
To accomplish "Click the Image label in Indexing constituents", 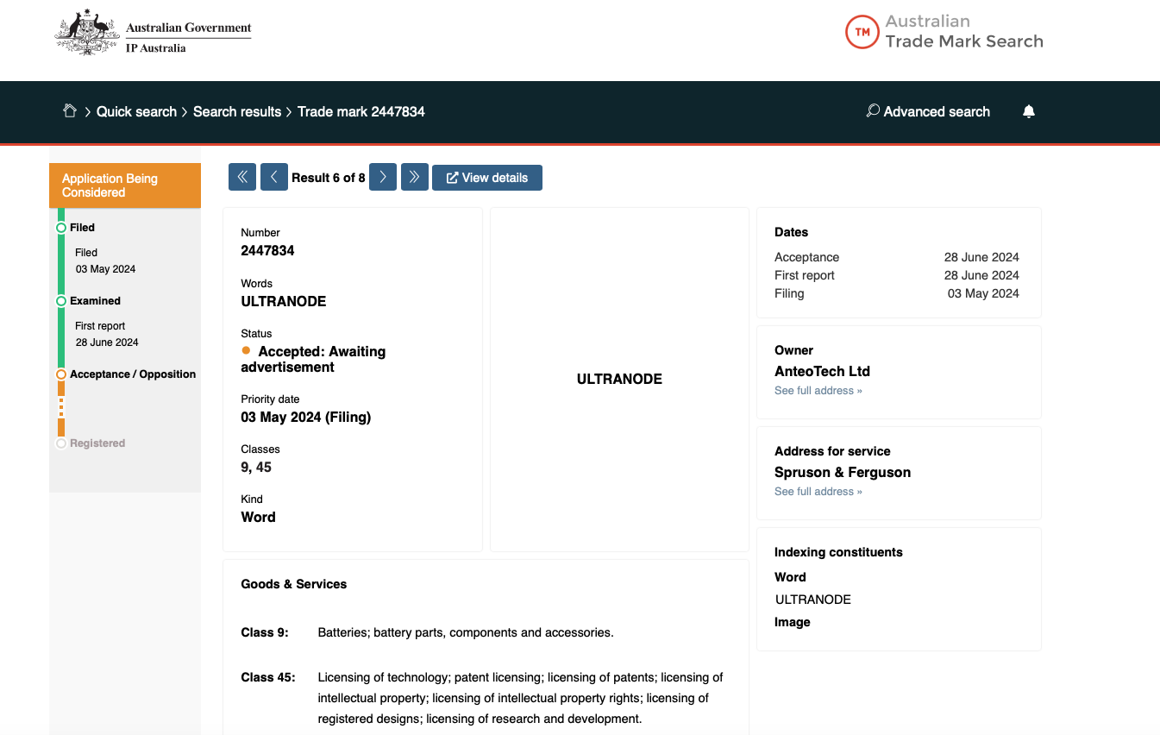I will tap(793, 622).
